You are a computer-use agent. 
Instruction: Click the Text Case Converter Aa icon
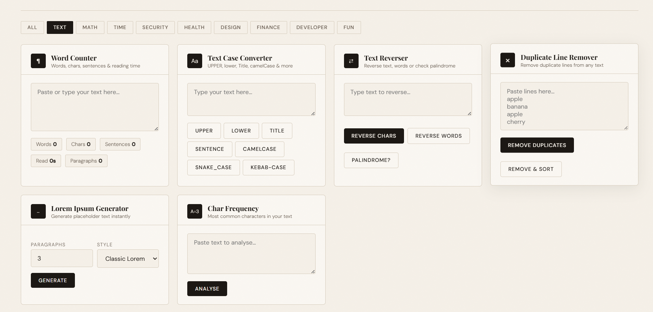click(x=195, y=61)
